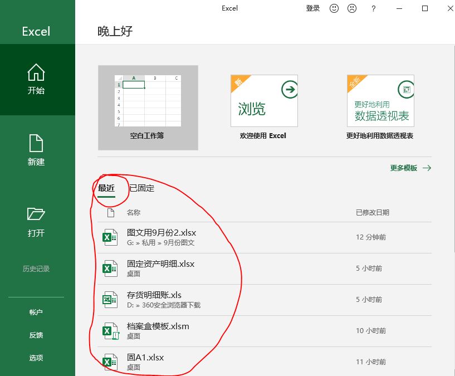
Task: Click the 新建 new document icon
Action: pos(36,143)
